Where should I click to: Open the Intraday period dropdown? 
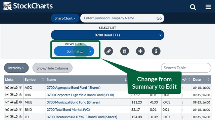click(x=16, y=68)
